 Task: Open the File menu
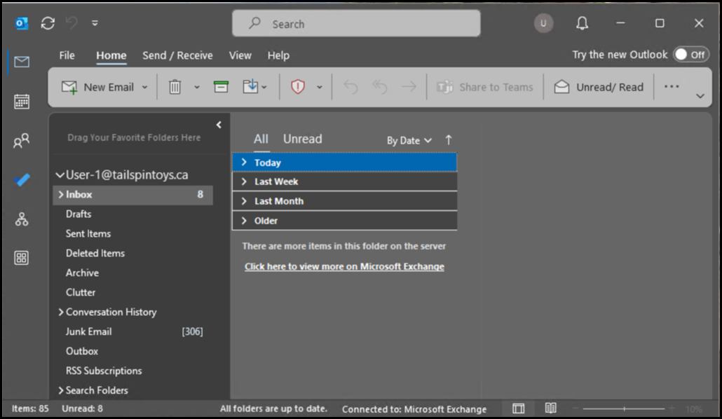67,55
